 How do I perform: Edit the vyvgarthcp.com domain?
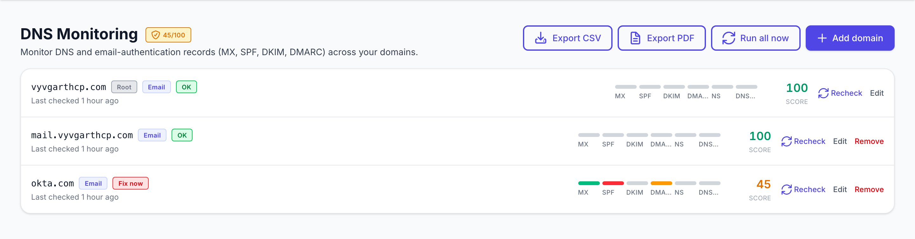coord(876,93)
